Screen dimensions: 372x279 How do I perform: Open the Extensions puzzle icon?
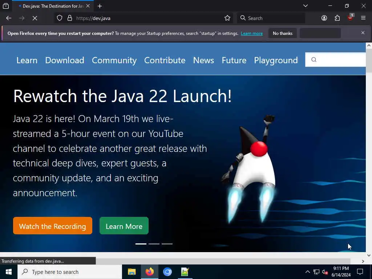[x=337, y=18]
